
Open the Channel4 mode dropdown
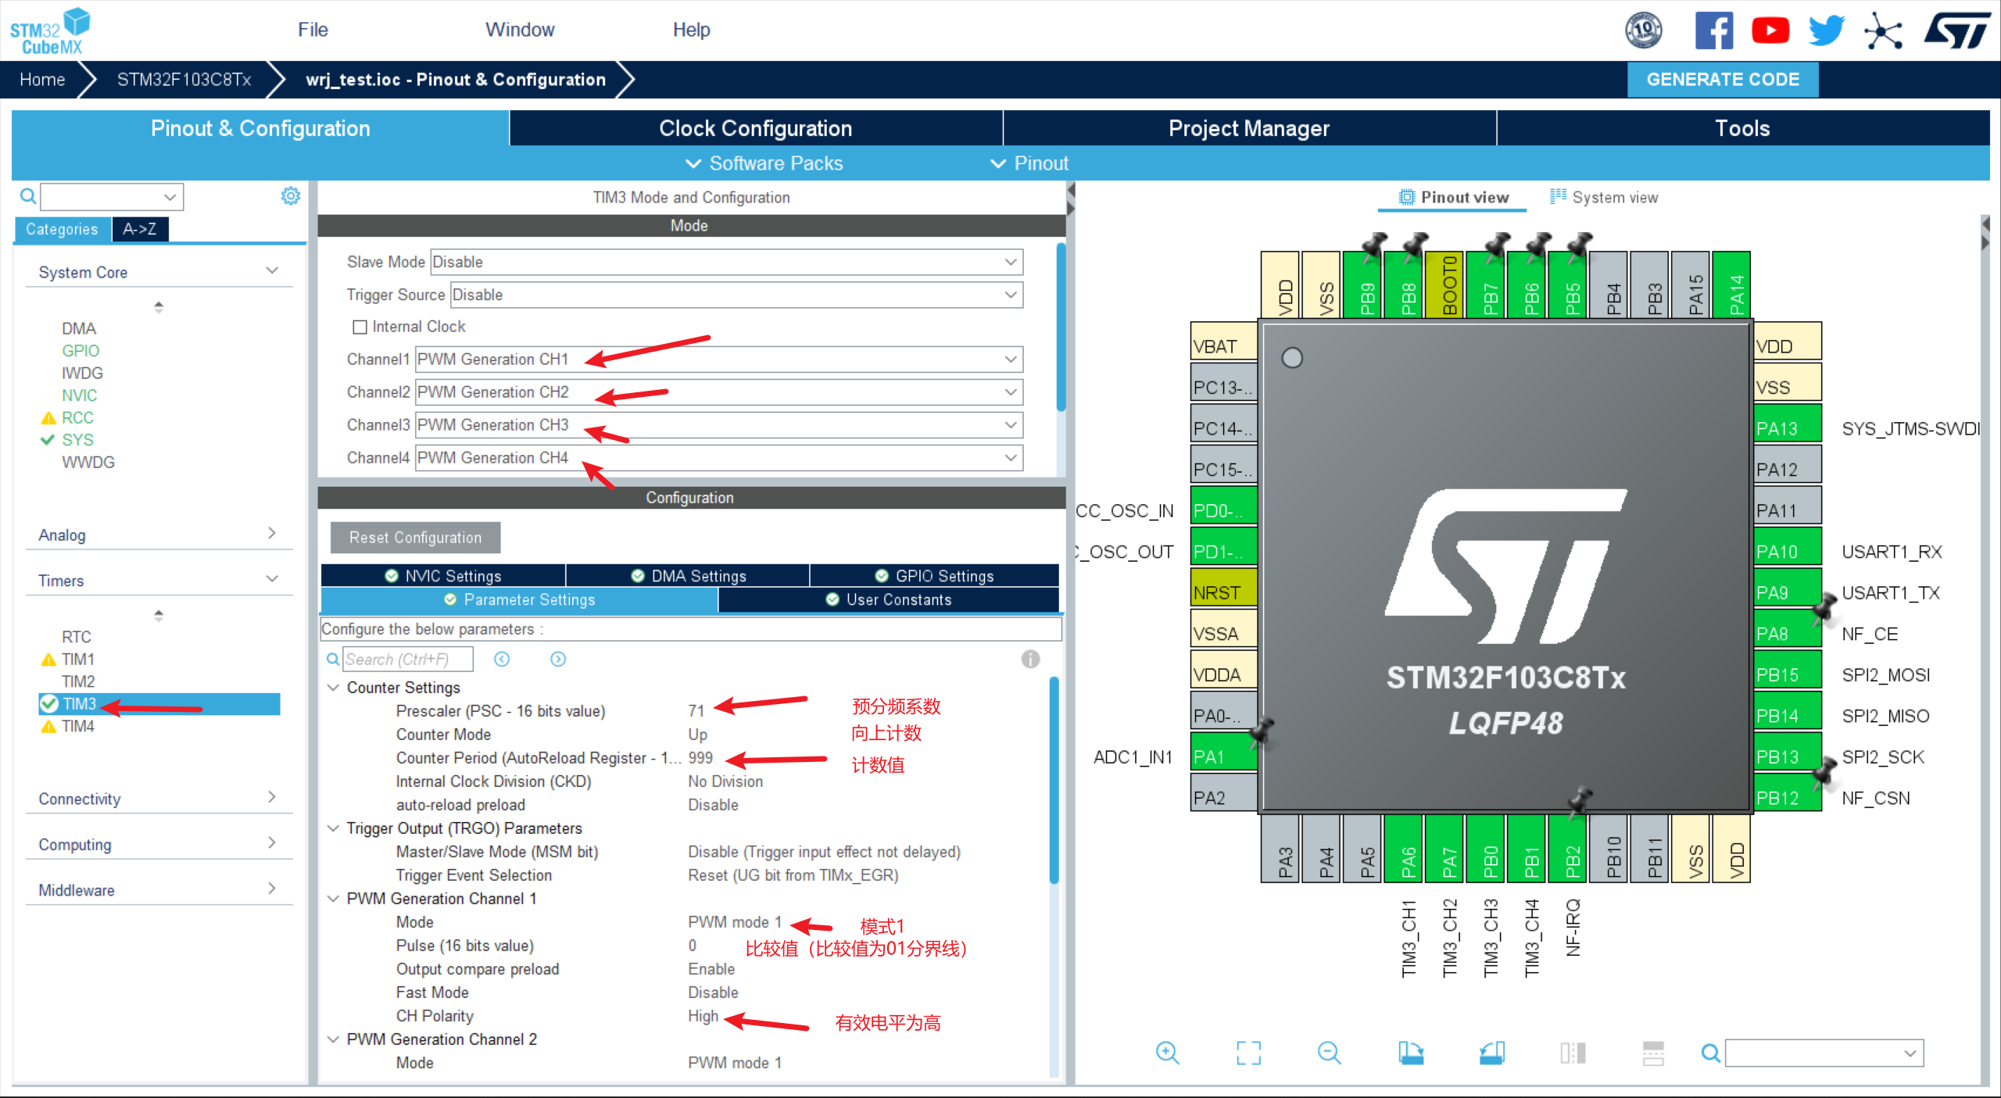point(718,458)
